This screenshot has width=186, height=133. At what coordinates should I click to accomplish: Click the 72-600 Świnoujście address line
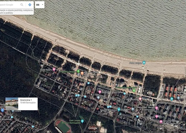coord(28,103)
